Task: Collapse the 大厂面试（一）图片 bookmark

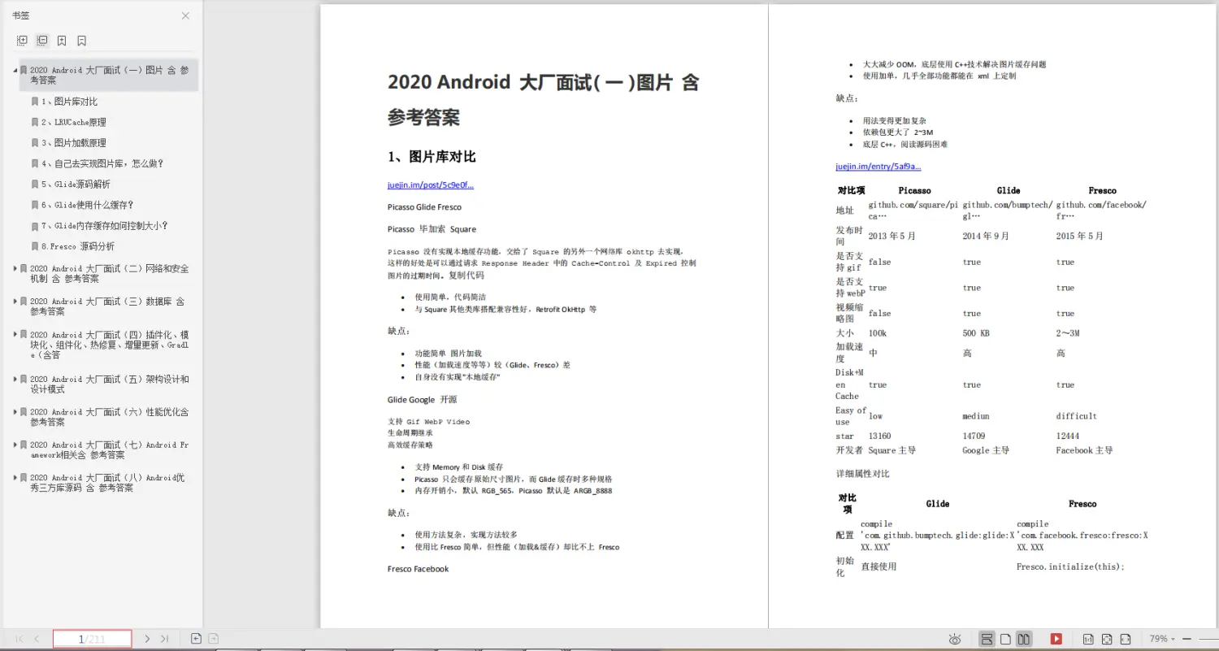Action: 15,70
